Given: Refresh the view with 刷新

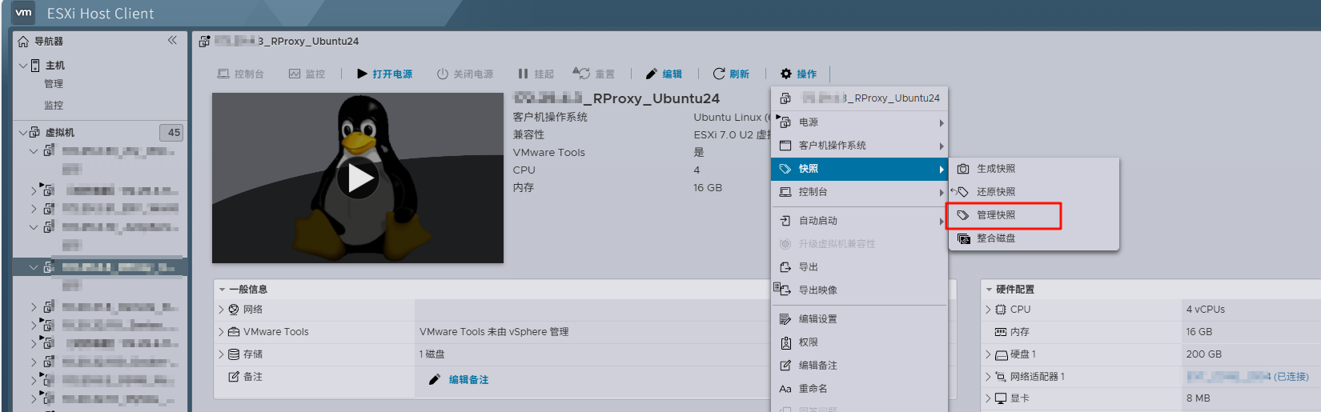Looking at the screenshot, I should pos(731,74).
